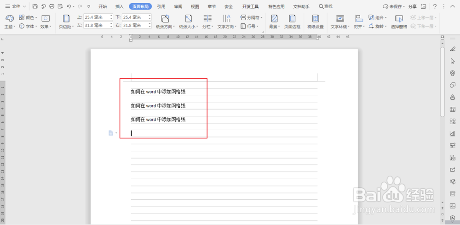Switch to the View (视图) tab
Viewport: 460px width, 225px height.
[x=195, y=6]
